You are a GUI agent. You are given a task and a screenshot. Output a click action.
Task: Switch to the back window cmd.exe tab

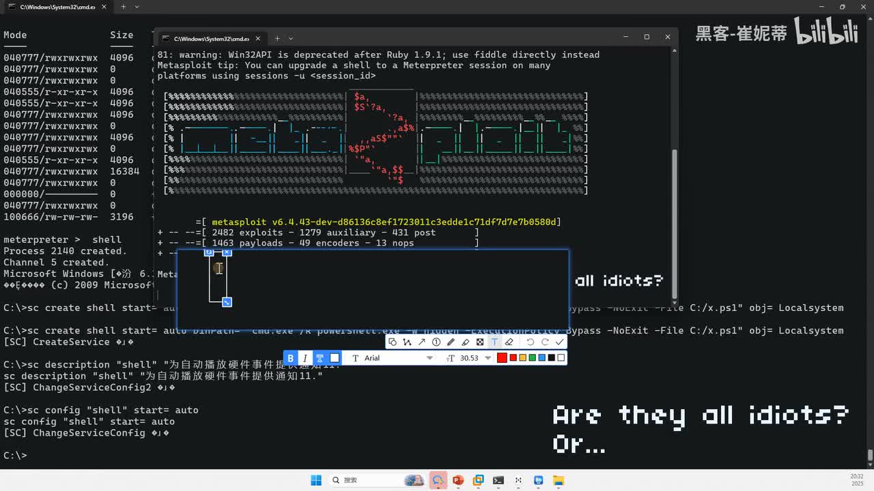pyautogui.click(x=57, y=7)
